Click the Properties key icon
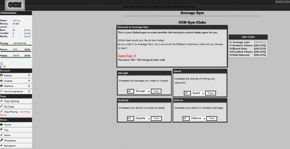 click(x=2, y=140)
